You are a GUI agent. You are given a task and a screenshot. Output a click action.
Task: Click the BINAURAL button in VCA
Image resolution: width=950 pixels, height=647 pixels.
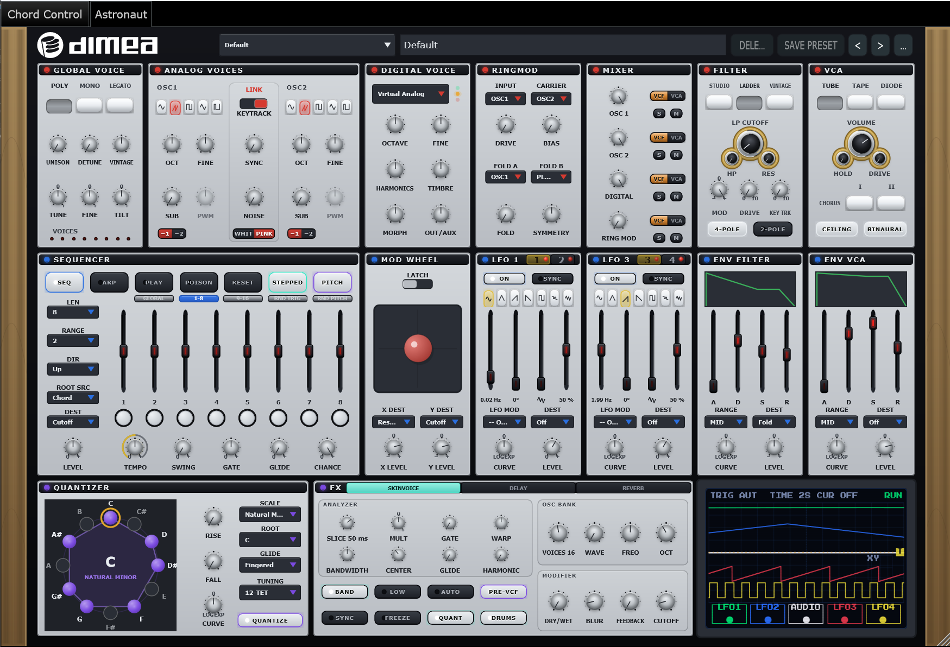885,229
